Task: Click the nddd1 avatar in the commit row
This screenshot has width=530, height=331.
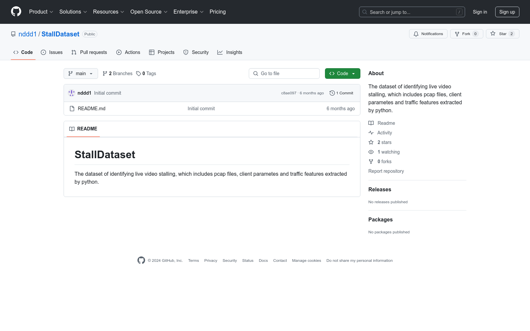Action: (x=72, y=93)
